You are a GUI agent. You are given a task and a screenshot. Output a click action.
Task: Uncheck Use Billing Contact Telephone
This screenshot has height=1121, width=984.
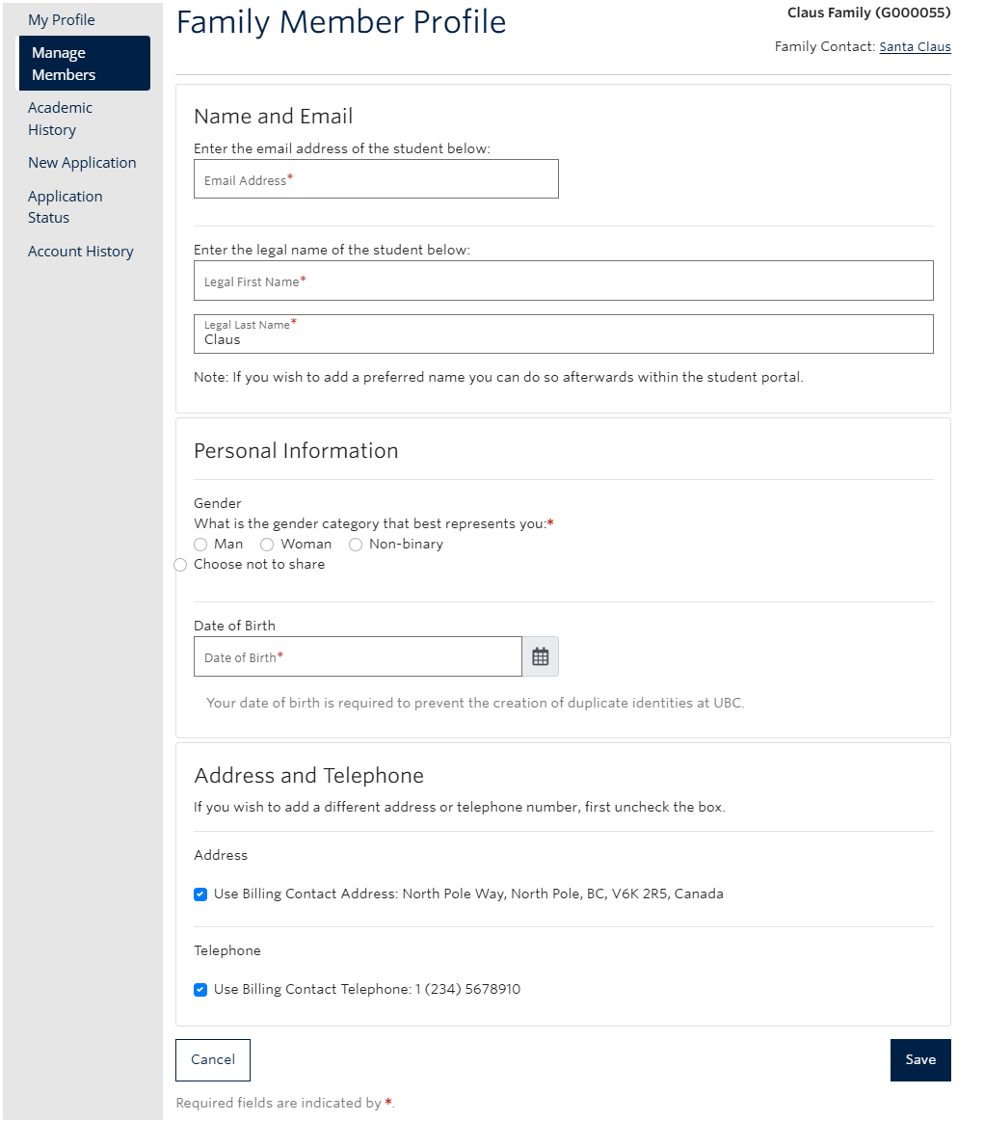[200, 989]
